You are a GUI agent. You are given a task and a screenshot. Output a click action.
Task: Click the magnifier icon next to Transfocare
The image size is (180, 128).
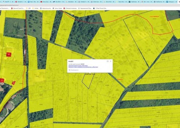(x=69, y=70)
